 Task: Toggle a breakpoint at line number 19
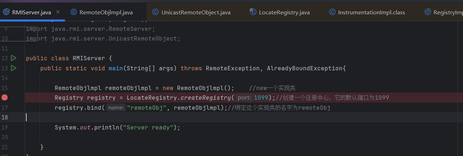5,127
